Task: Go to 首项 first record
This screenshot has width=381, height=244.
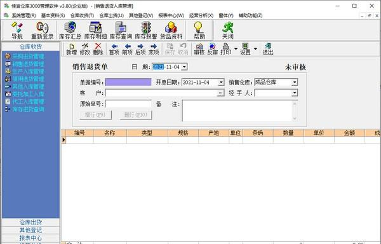Action: pos(114,49)
